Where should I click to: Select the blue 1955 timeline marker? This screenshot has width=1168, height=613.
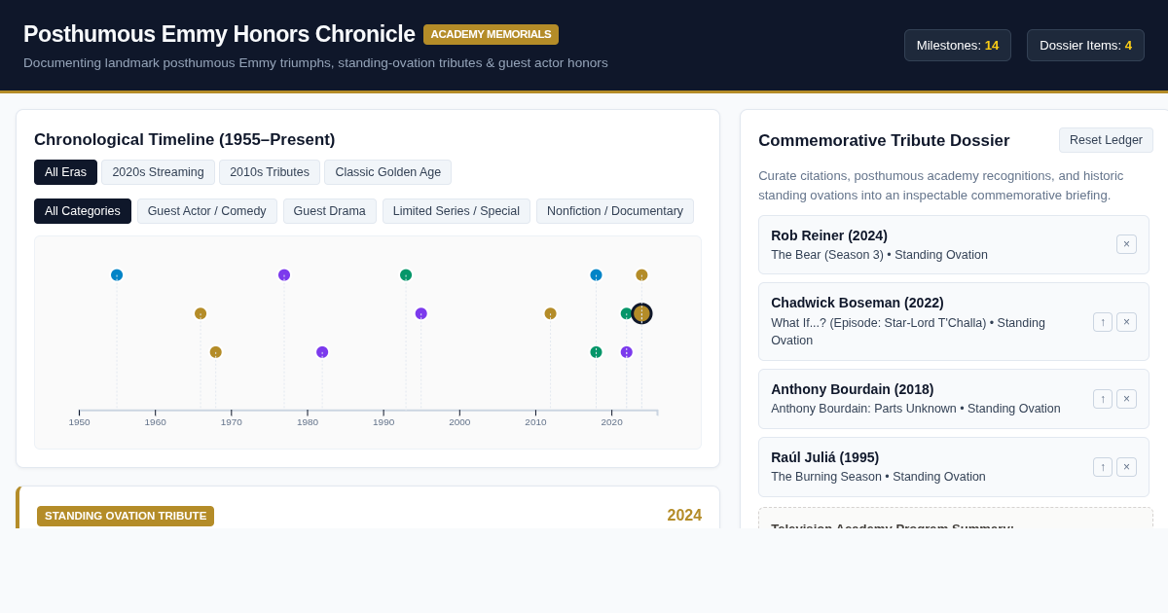pyautogui.click(x=117, y=275)
